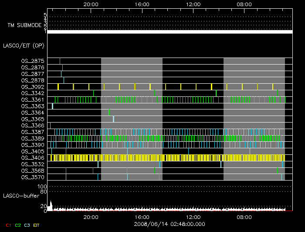
Task: Select the EIT legend entry
Action: [37, 225]
